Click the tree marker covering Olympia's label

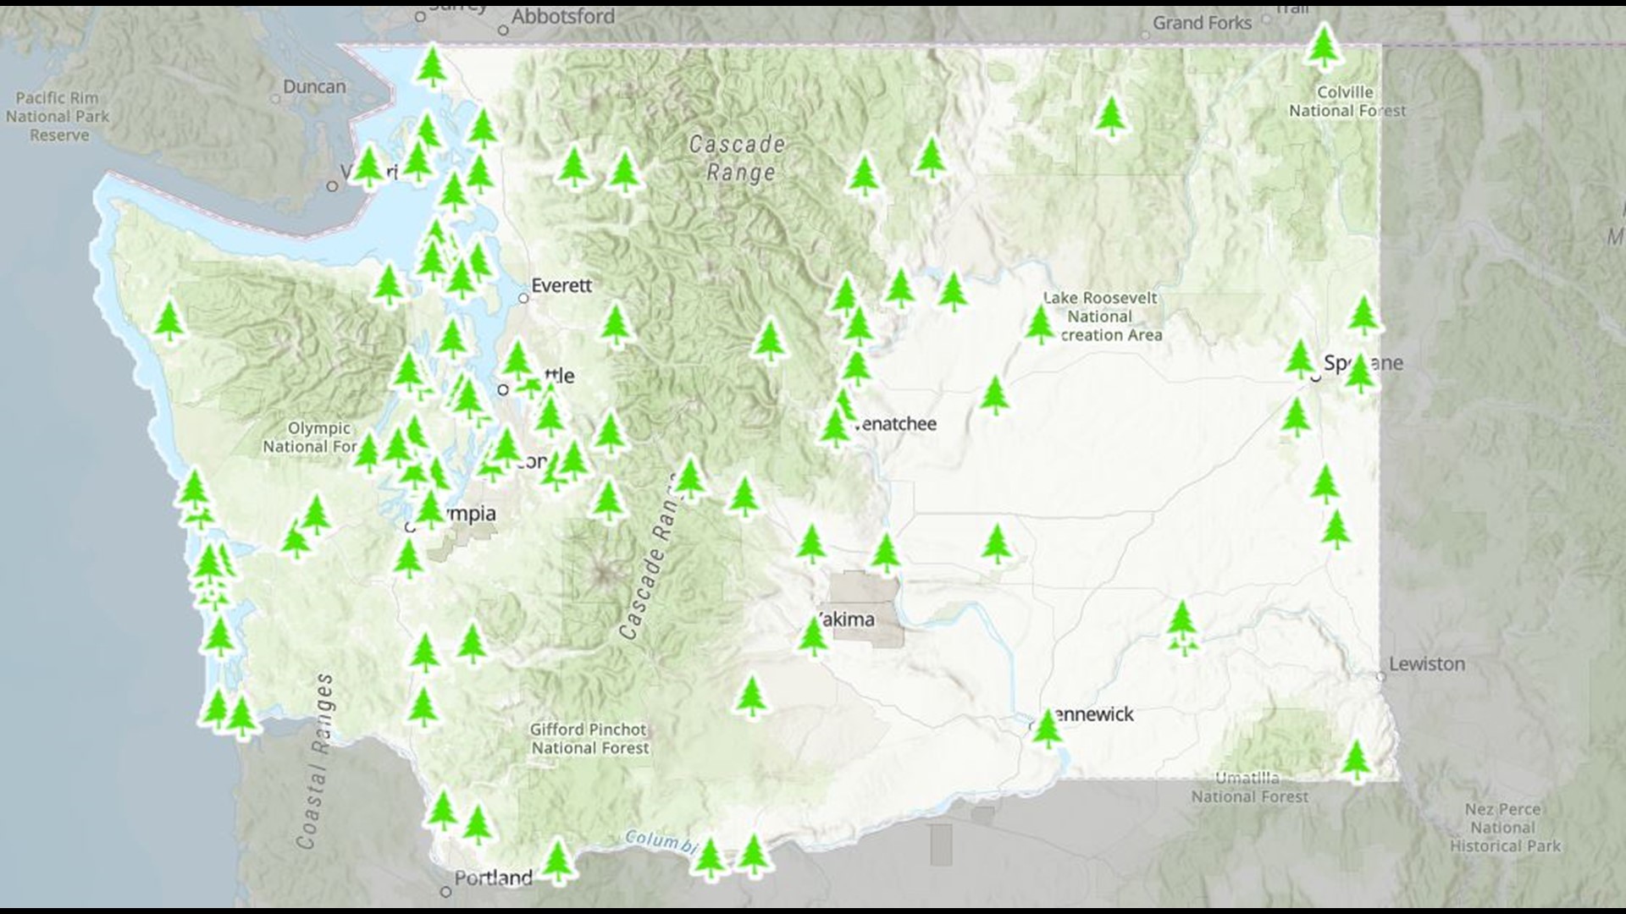pos(430,510)
